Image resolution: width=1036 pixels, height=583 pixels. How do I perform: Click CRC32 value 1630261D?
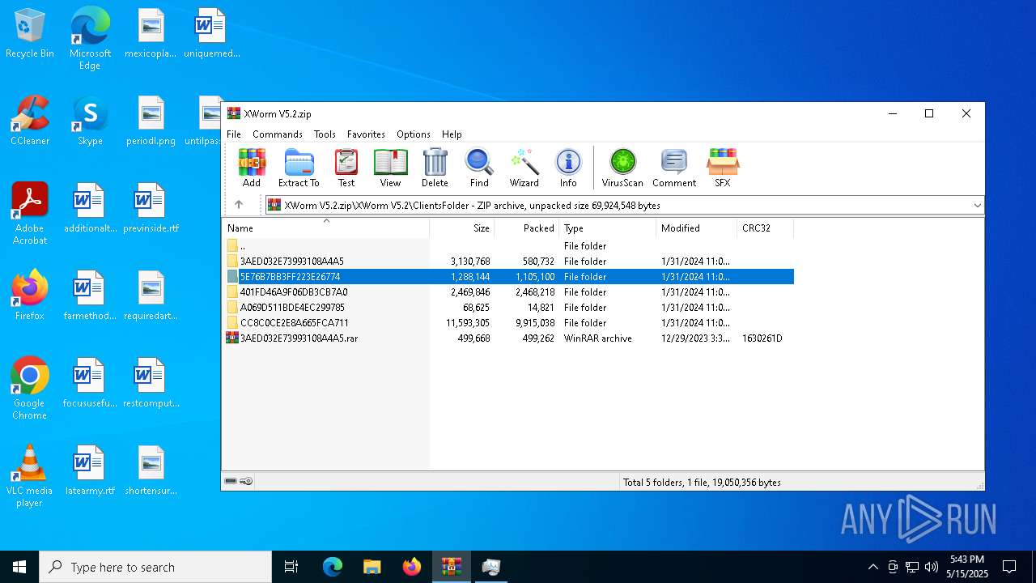[x=762, y=338]
